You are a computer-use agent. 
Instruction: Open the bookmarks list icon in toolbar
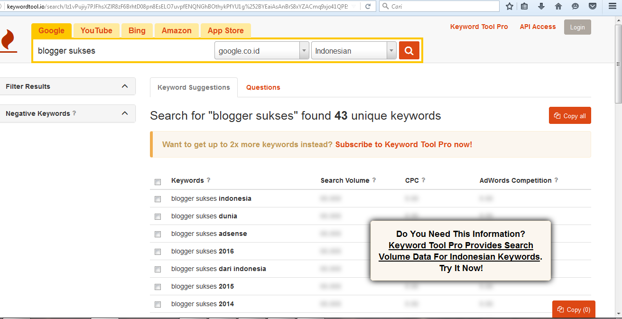coord(524,7)
